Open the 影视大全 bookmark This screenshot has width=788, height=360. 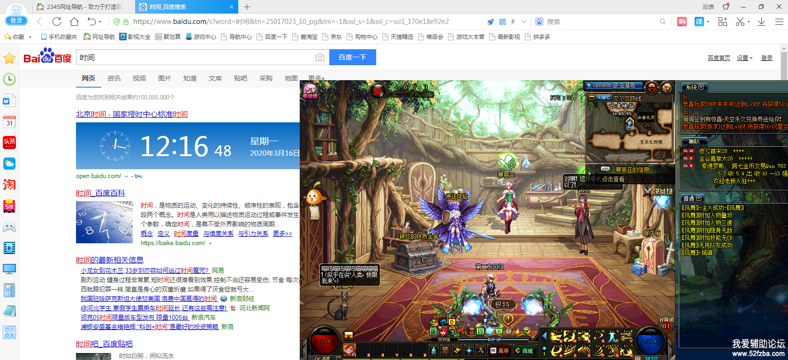135,37
